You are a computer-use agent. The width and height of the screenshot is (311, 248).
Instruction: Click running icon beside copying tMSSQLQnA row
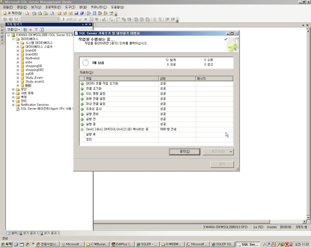[x=82, y=130]
